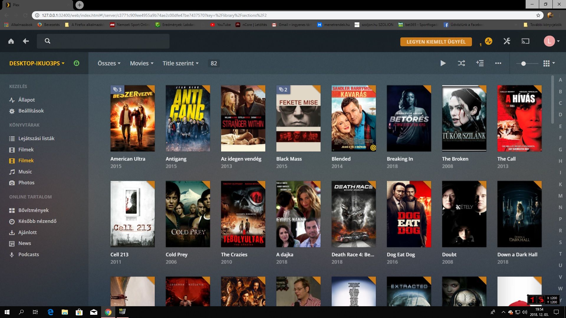Open News in the sidebar
Viewport: 566px width, 318px height.
(x=20, y=243)
